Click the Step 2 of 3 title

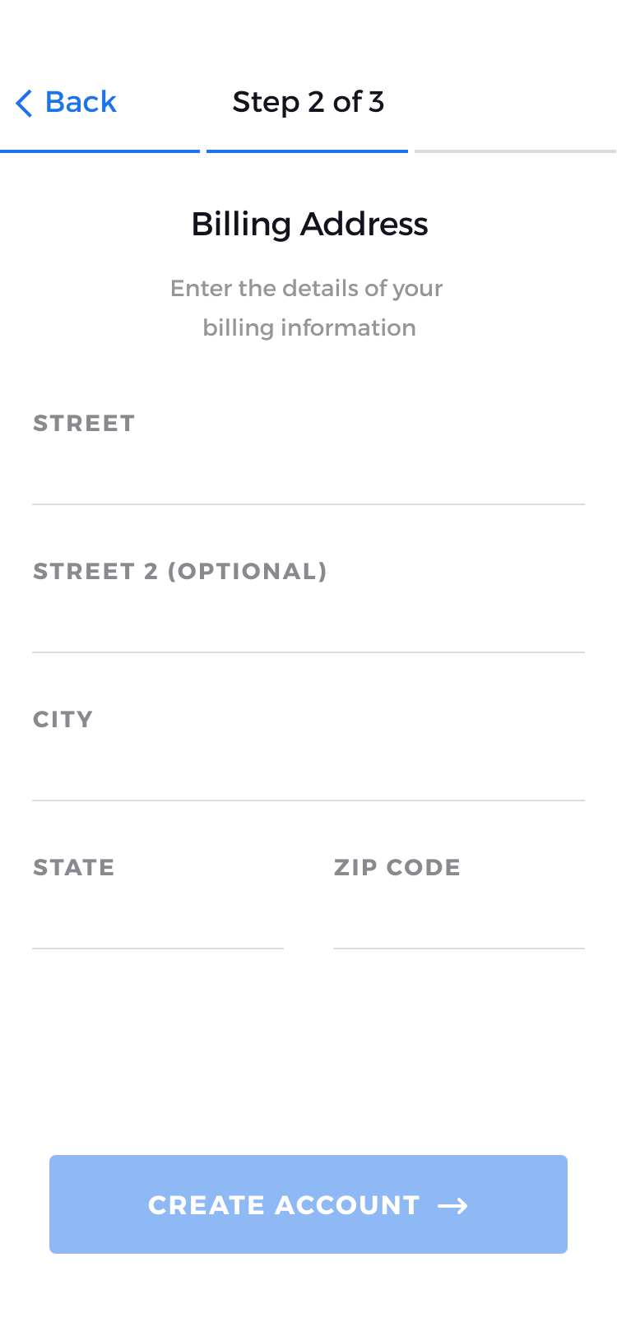coord(308,102)
